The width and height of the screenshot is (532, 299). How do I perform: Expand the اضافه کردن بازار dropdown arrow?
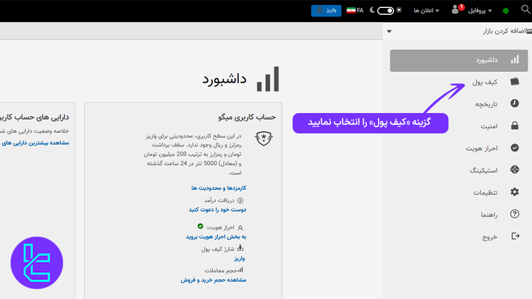[389, 31]
